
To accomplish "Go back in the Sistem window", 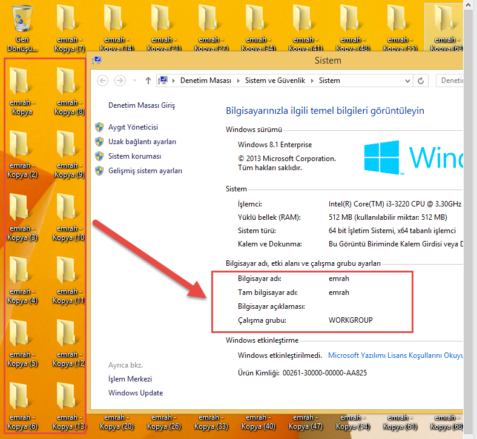I will pos(102,81).
